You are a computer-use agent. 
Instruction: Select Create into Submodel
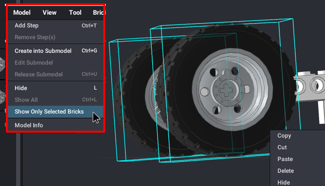point(55,51)
